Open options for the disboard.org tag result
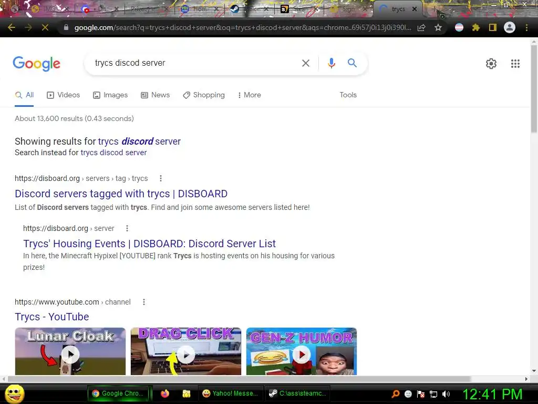The height and width of the screenshot is (404, 538). point(161,178)
